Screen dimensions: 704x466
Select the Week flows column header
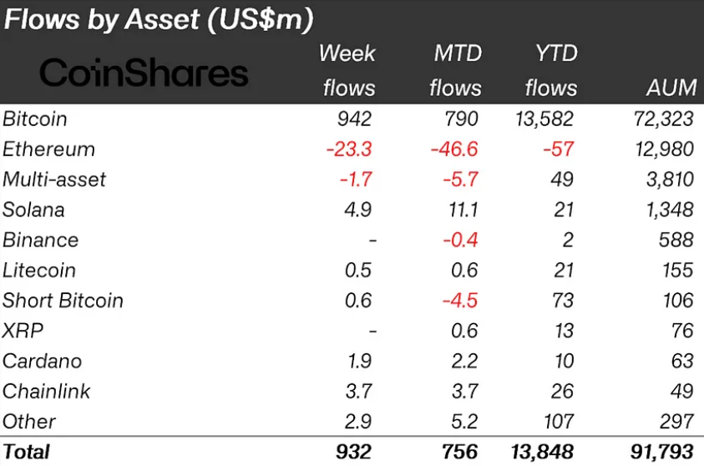348,70
